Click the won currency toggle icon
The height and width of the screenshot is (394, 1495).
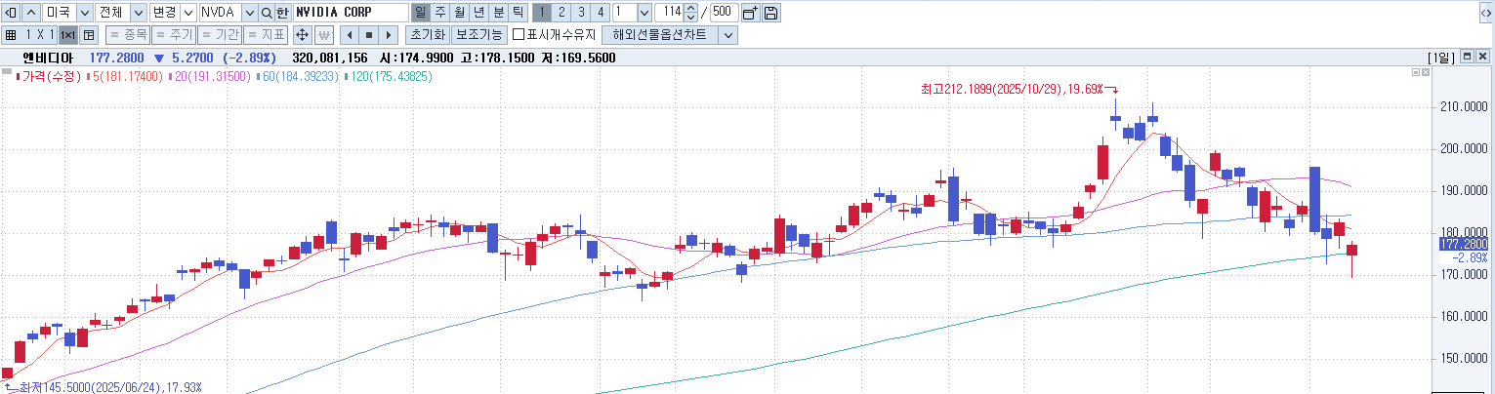click(x=323, y=35)
